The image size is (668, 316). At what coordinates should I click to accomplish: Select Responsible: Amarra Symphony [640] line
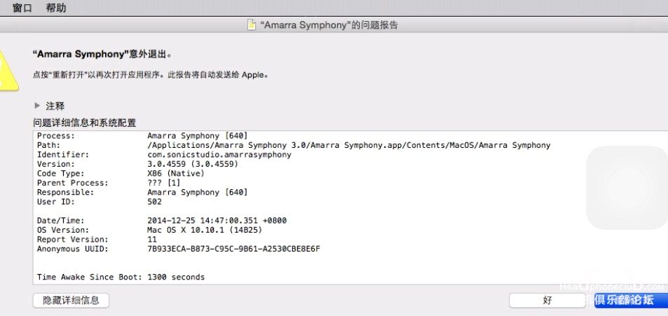[x=142, y=192]
